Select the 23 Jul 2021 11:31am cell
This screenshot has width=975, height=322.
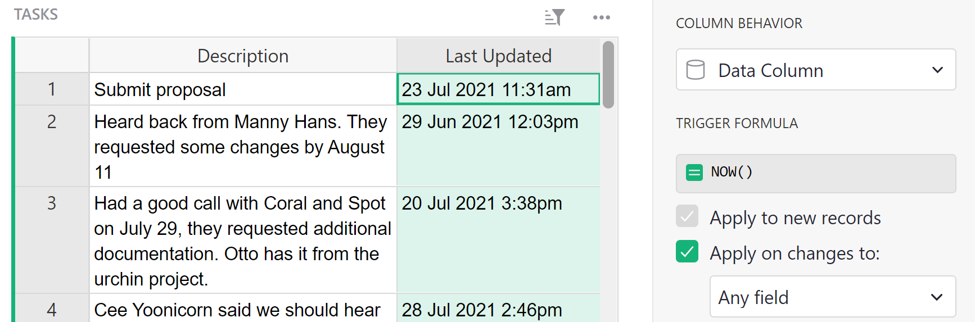[498, 89]
